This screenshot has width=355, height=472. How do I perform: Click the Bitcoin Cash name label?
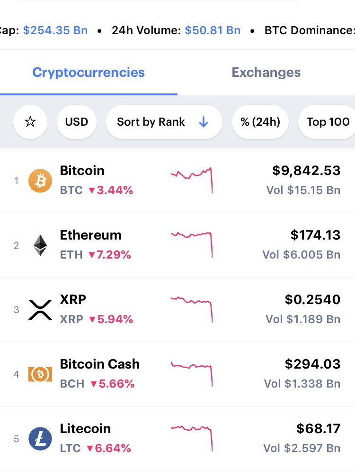100,364
